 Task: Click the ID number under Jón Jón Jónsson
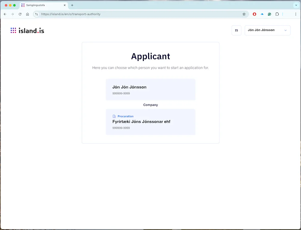point(121,93)
